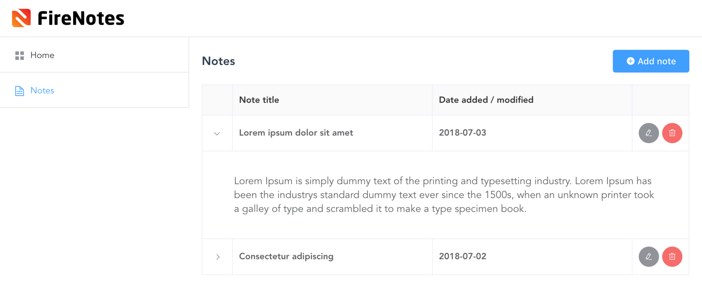
Task: Click the FireNotes logo icon
Action: pyautogui.click(x=21, y=18)
